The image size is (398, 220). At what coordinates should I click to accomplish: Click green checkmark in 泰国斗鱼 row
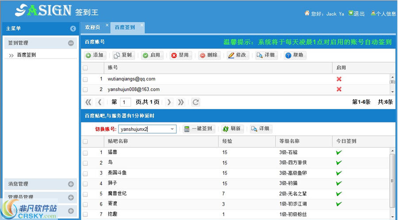point(339,173)
